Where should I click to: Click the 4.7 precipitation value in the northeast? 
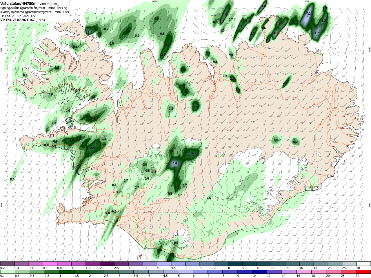(x=317, y=33)
